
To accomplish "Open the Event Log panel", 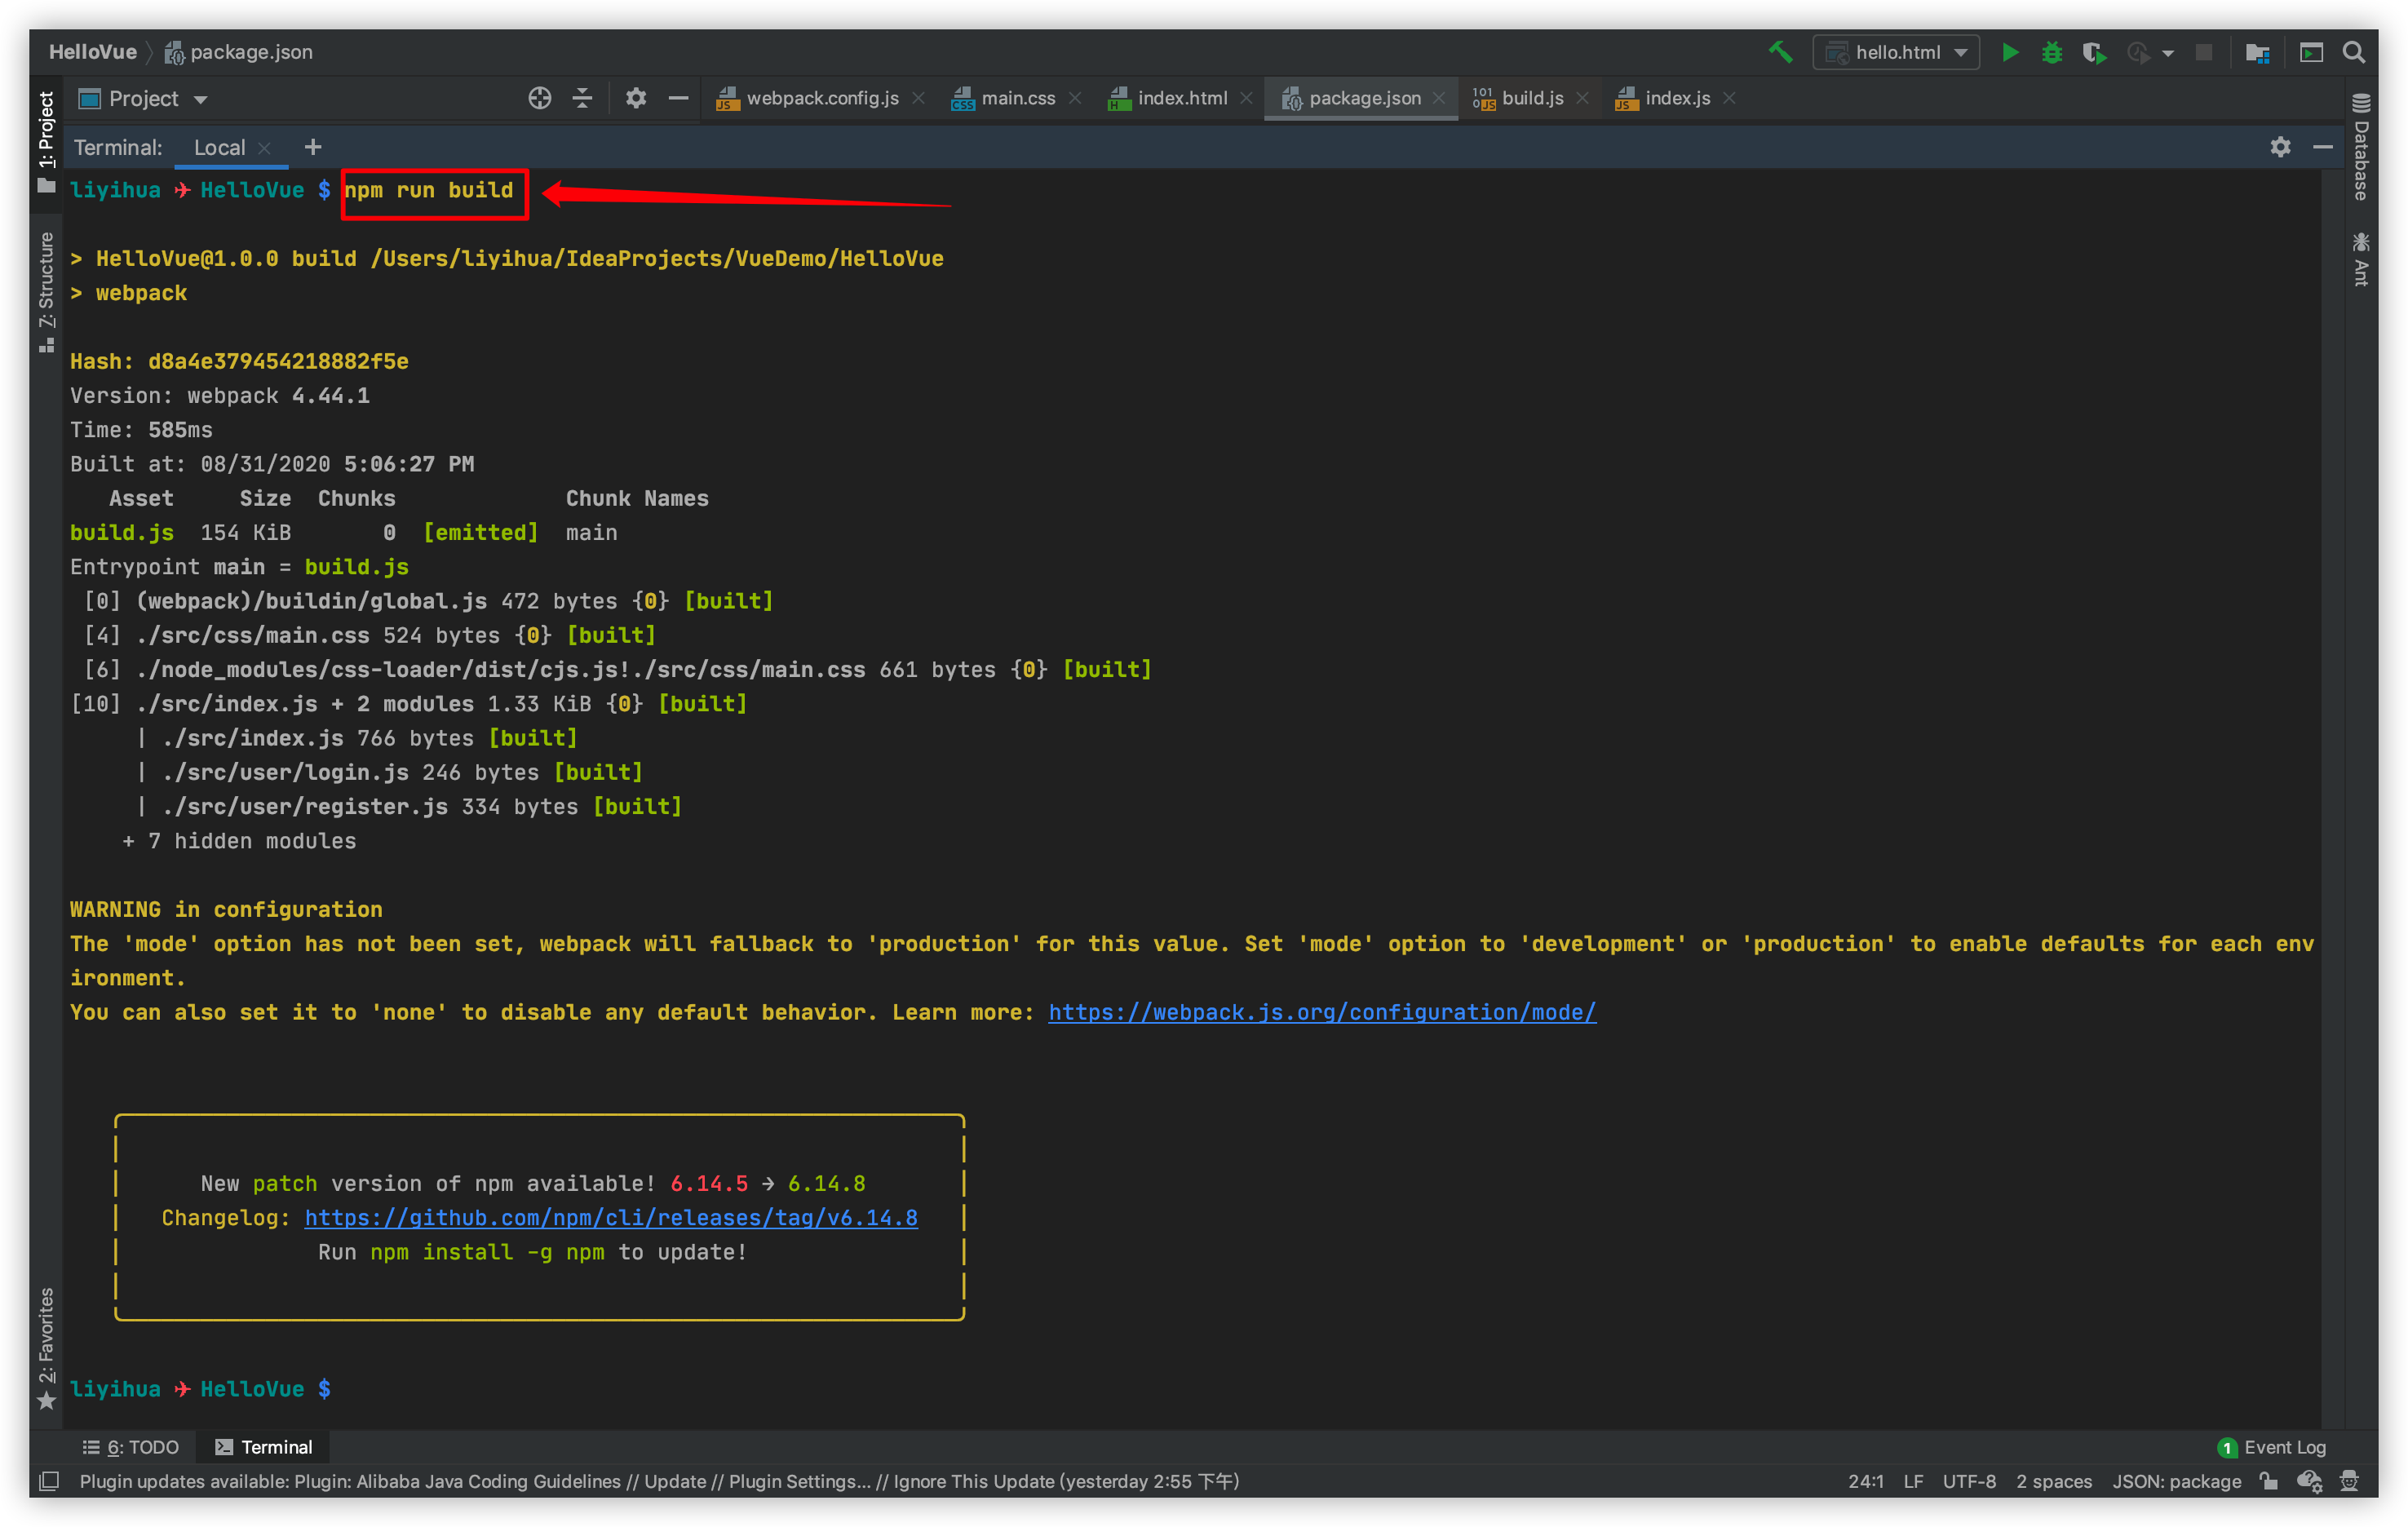I will [2273, 1447].
